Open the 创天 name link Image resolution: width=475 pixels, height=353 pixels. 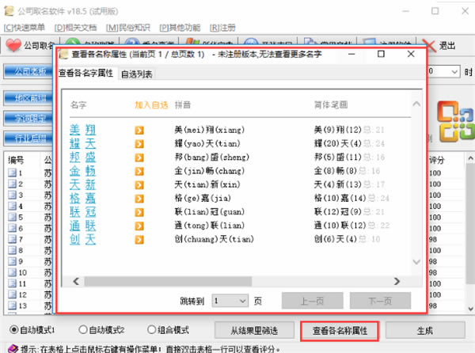(x=82, y=240)
